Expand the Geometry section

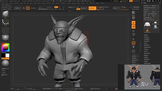click(x=146, y=37)
